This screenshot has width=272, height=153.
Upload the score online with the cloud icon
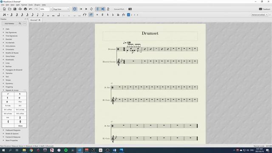tap(20, 9)
